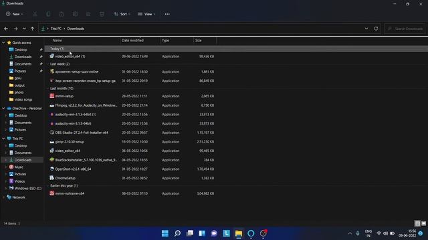Screen dimensions: 428x240
Task: Click This PC in the address bar
Action: click(x=56, y=29)
